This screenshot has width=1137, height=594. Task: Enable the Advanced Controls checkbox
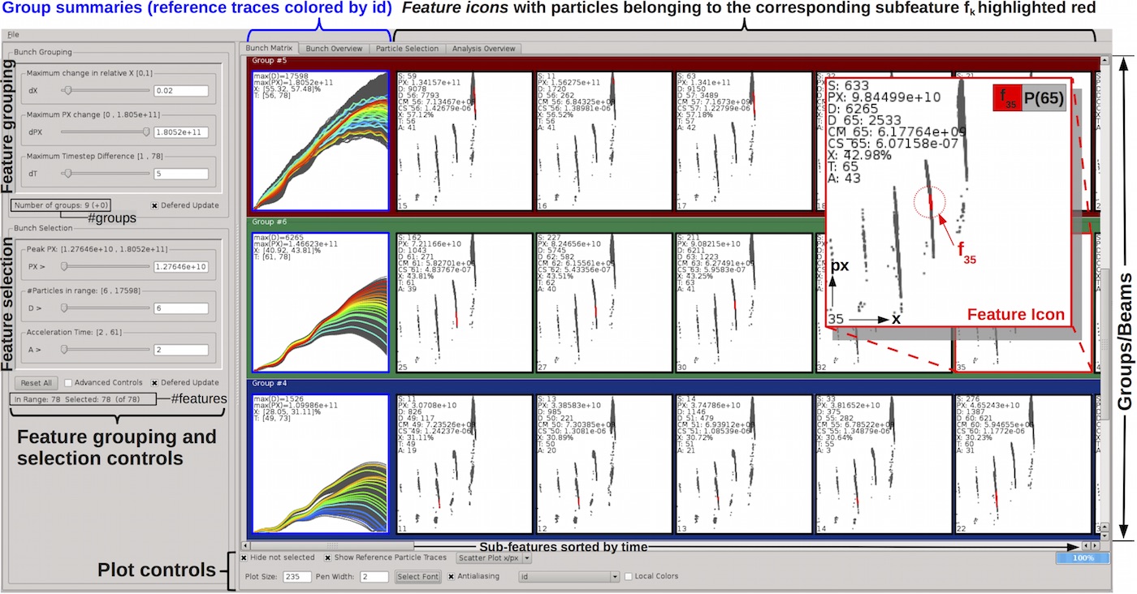click(68, 382)
